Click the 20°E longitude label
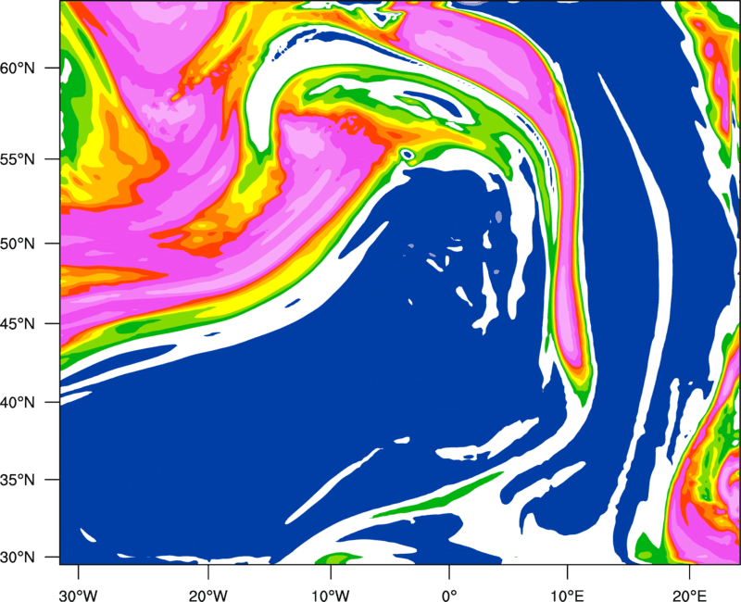741x602 pixels. (x=689, y=596)
